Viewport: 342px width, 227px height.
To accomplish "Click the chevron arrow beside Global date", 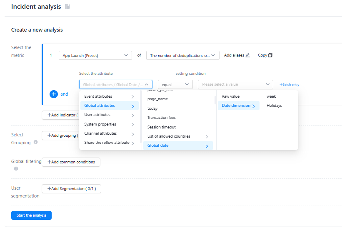I will pos(207,146).
